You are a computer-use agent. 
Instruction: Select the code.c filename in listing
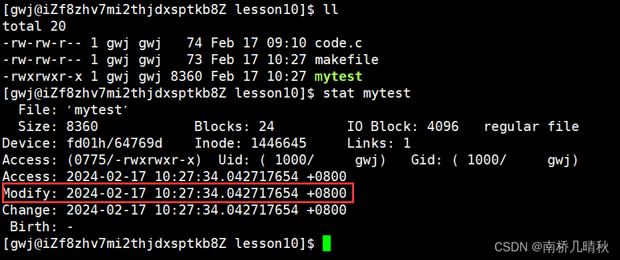coord(339,43)
